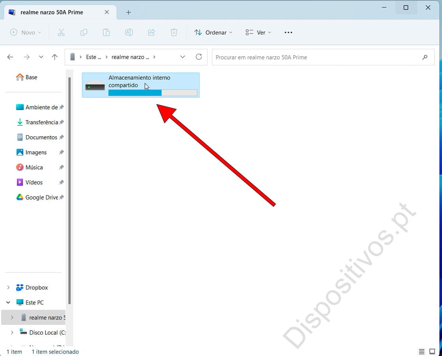Screen dimensions: 442x356
Task: Select Dropbox in navigation tree
Action: pos(32,287)
